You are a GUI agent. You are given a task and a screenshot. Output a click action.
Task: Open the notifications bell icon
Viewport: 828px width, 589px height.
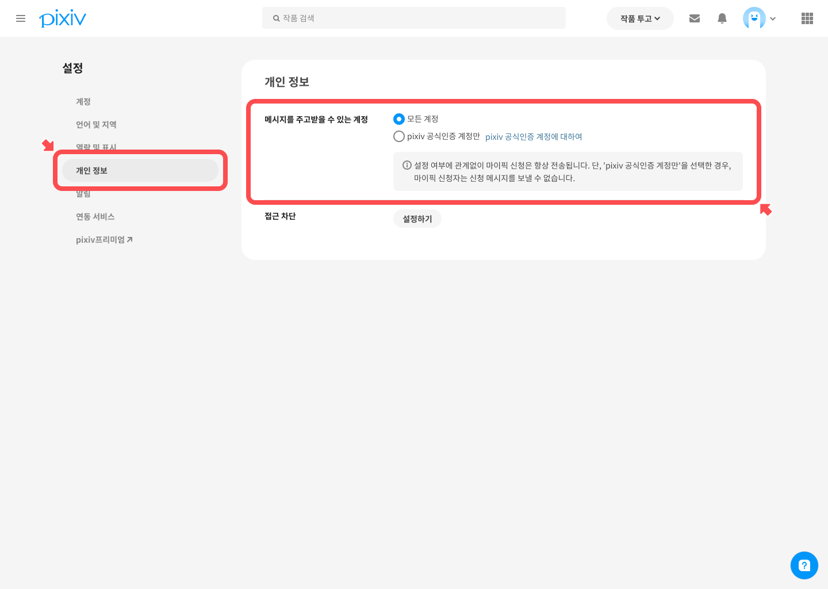(x=722, y=18)
